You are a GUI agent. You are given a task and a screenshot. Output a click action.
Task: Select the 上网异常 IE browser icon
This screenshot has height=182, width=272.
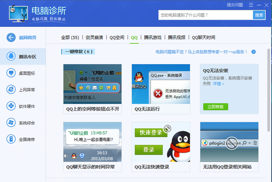[11, 90]
